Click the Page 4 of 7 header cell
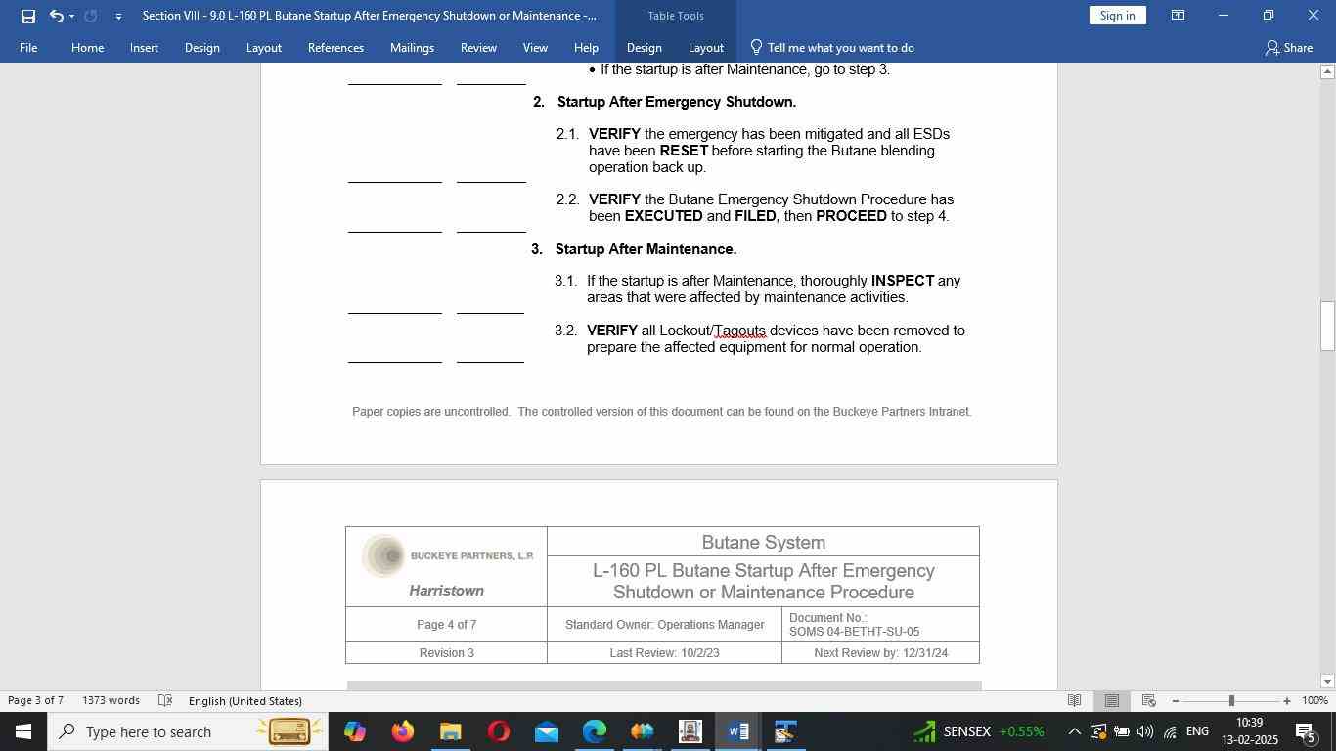Screen dimensions: 1336x751 point(446,625)
